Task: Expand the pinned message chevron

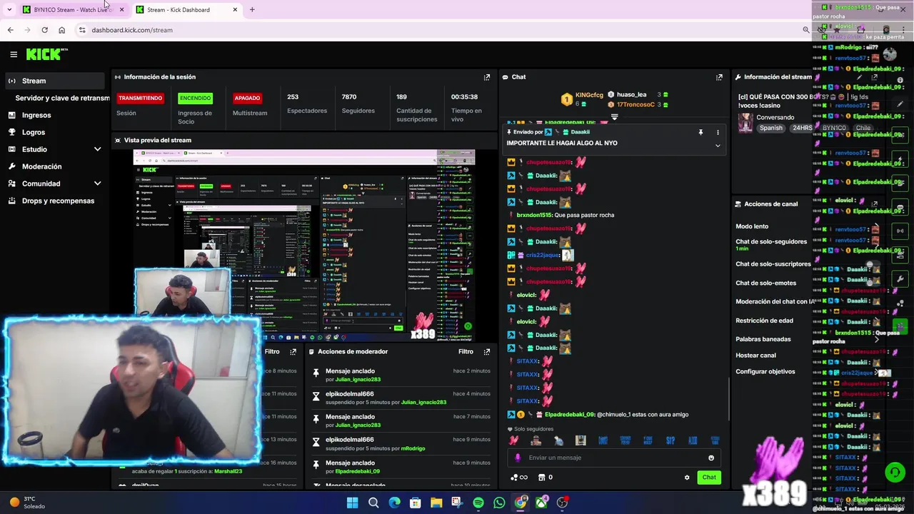Action: [718, 146]
